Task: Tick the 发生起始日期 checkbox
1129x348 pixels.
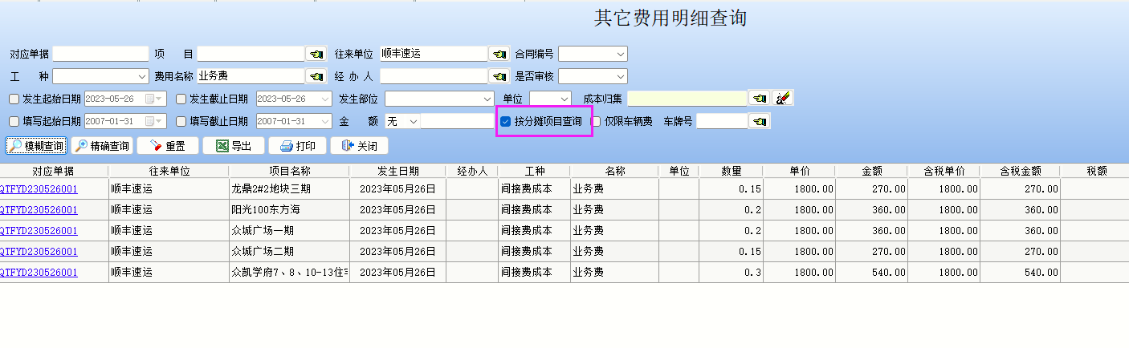Action: (14, 99)
